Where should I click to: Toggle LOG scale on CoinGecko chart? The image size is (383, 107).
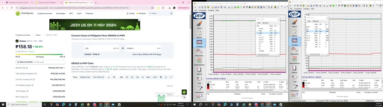155,77
